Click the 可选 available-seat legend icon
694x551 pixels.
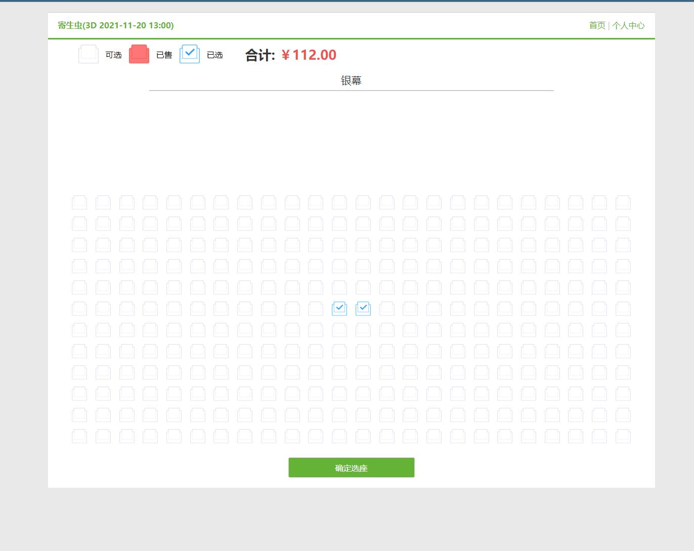coord(89,54)
